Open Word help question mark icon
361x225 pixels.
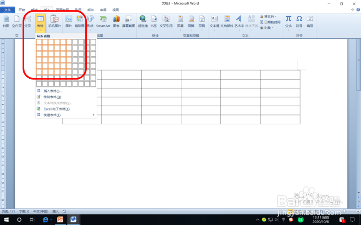click(x=358, y=10)
